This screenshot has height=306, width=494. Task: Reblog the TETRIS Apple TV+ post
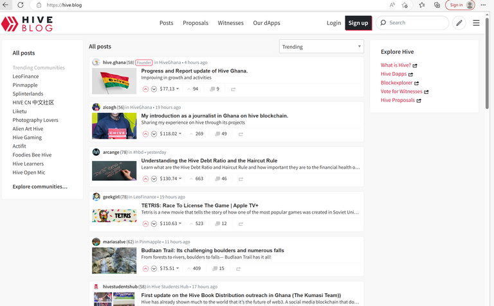coord(241,224)
